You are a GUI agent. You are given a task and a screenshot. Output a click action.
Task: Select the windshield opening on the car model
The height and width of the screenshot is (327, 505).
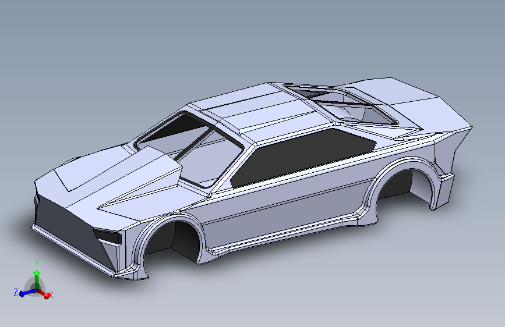coord(190,149)
